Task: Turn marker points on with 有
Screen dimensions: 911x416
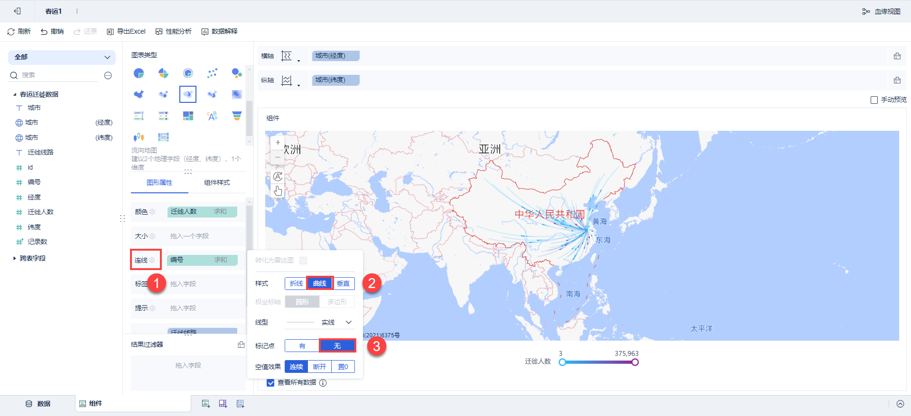Action: (302, 346)
